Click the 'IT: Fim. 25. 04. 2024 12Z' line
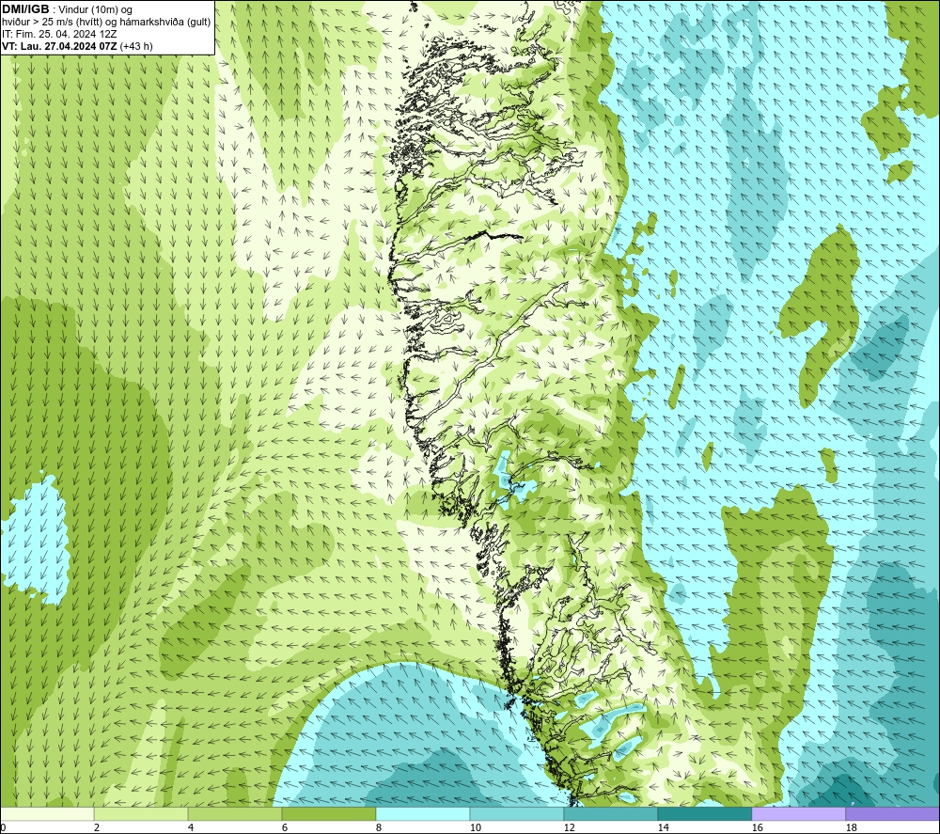Screen dimensions: 940x834 point(58,34)
